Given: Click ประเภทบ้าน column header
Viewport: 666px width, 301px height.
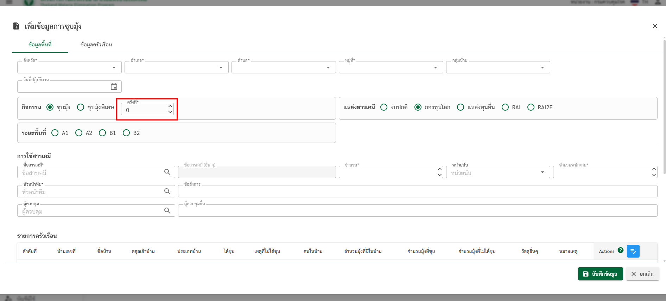Looking at the screenshot, I should coord(189,251).
